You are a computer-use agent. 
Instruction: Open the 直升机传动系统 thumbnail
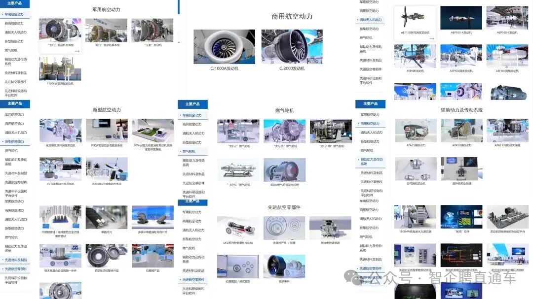(461, 168)
